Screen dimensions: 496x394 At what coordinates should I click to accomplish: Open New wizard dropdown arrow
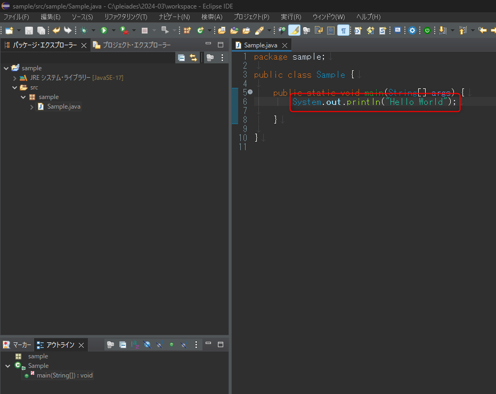pos(19,30)
